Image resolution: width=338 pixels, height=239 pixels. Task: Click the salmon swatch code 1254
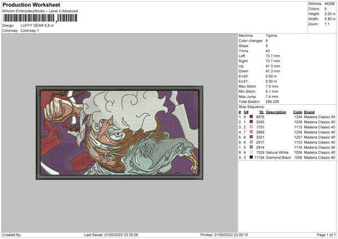251,132
